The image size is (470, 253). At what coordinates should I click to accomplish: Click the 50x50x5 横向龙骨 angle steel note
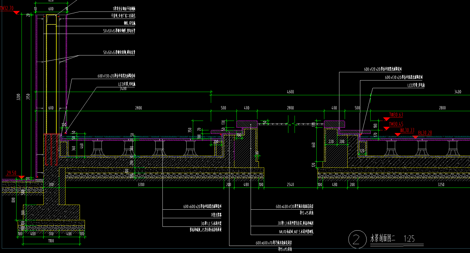click(x=119, y=52)
